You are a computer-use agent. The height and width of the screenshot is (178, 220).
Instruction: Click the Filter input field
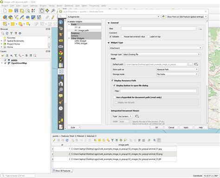coord(158,91)
